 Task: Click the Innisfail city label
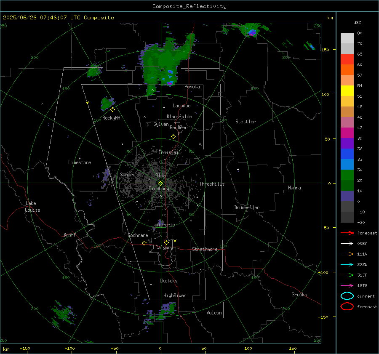[170, 152]
